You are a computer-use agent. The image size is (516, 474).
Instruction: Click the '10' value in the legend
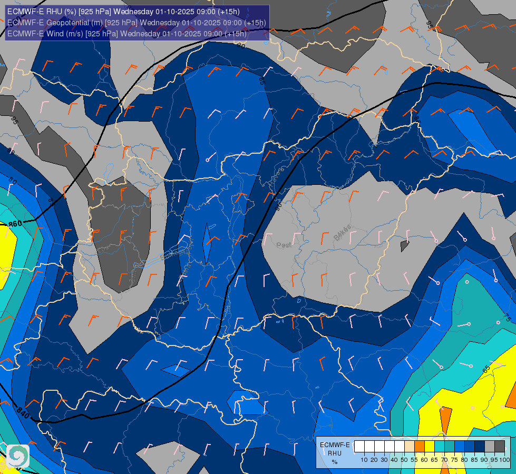[x=364, y=460]
